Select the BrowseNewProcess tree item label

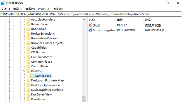(x=44, y=38)
